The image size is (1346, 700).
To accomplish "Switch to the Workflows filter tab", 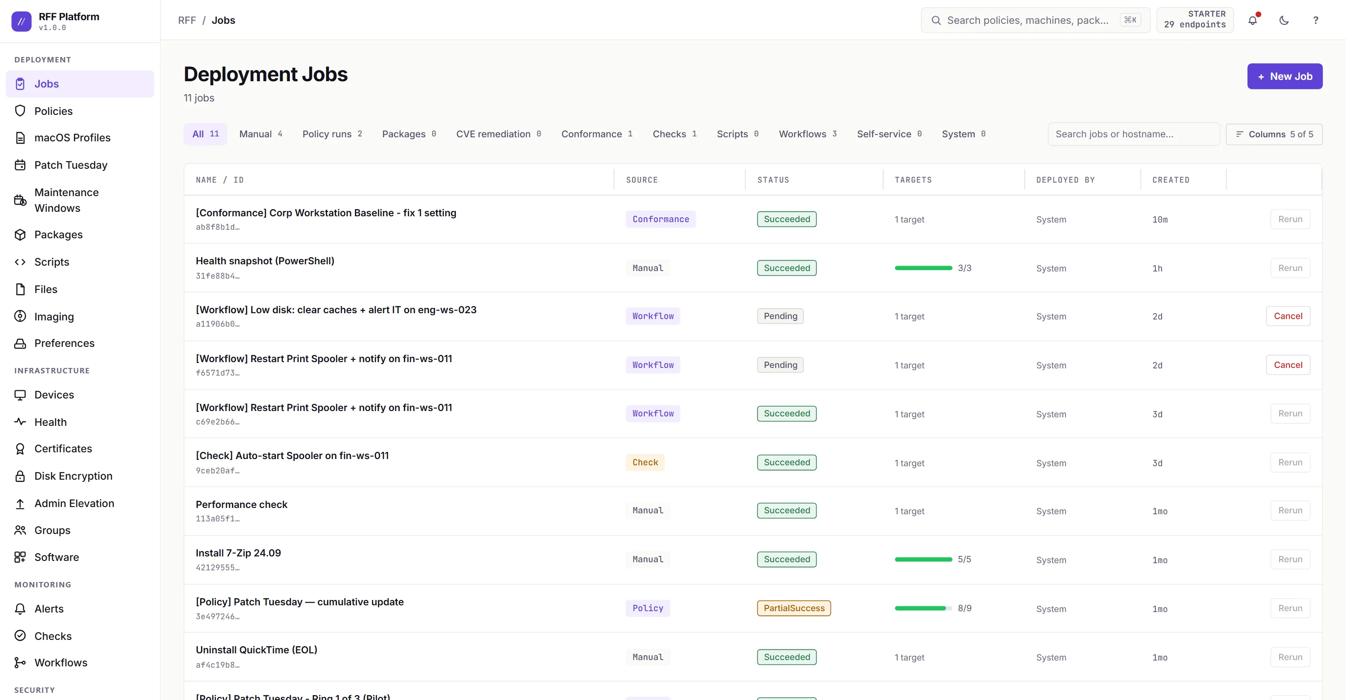I will 807,134.
